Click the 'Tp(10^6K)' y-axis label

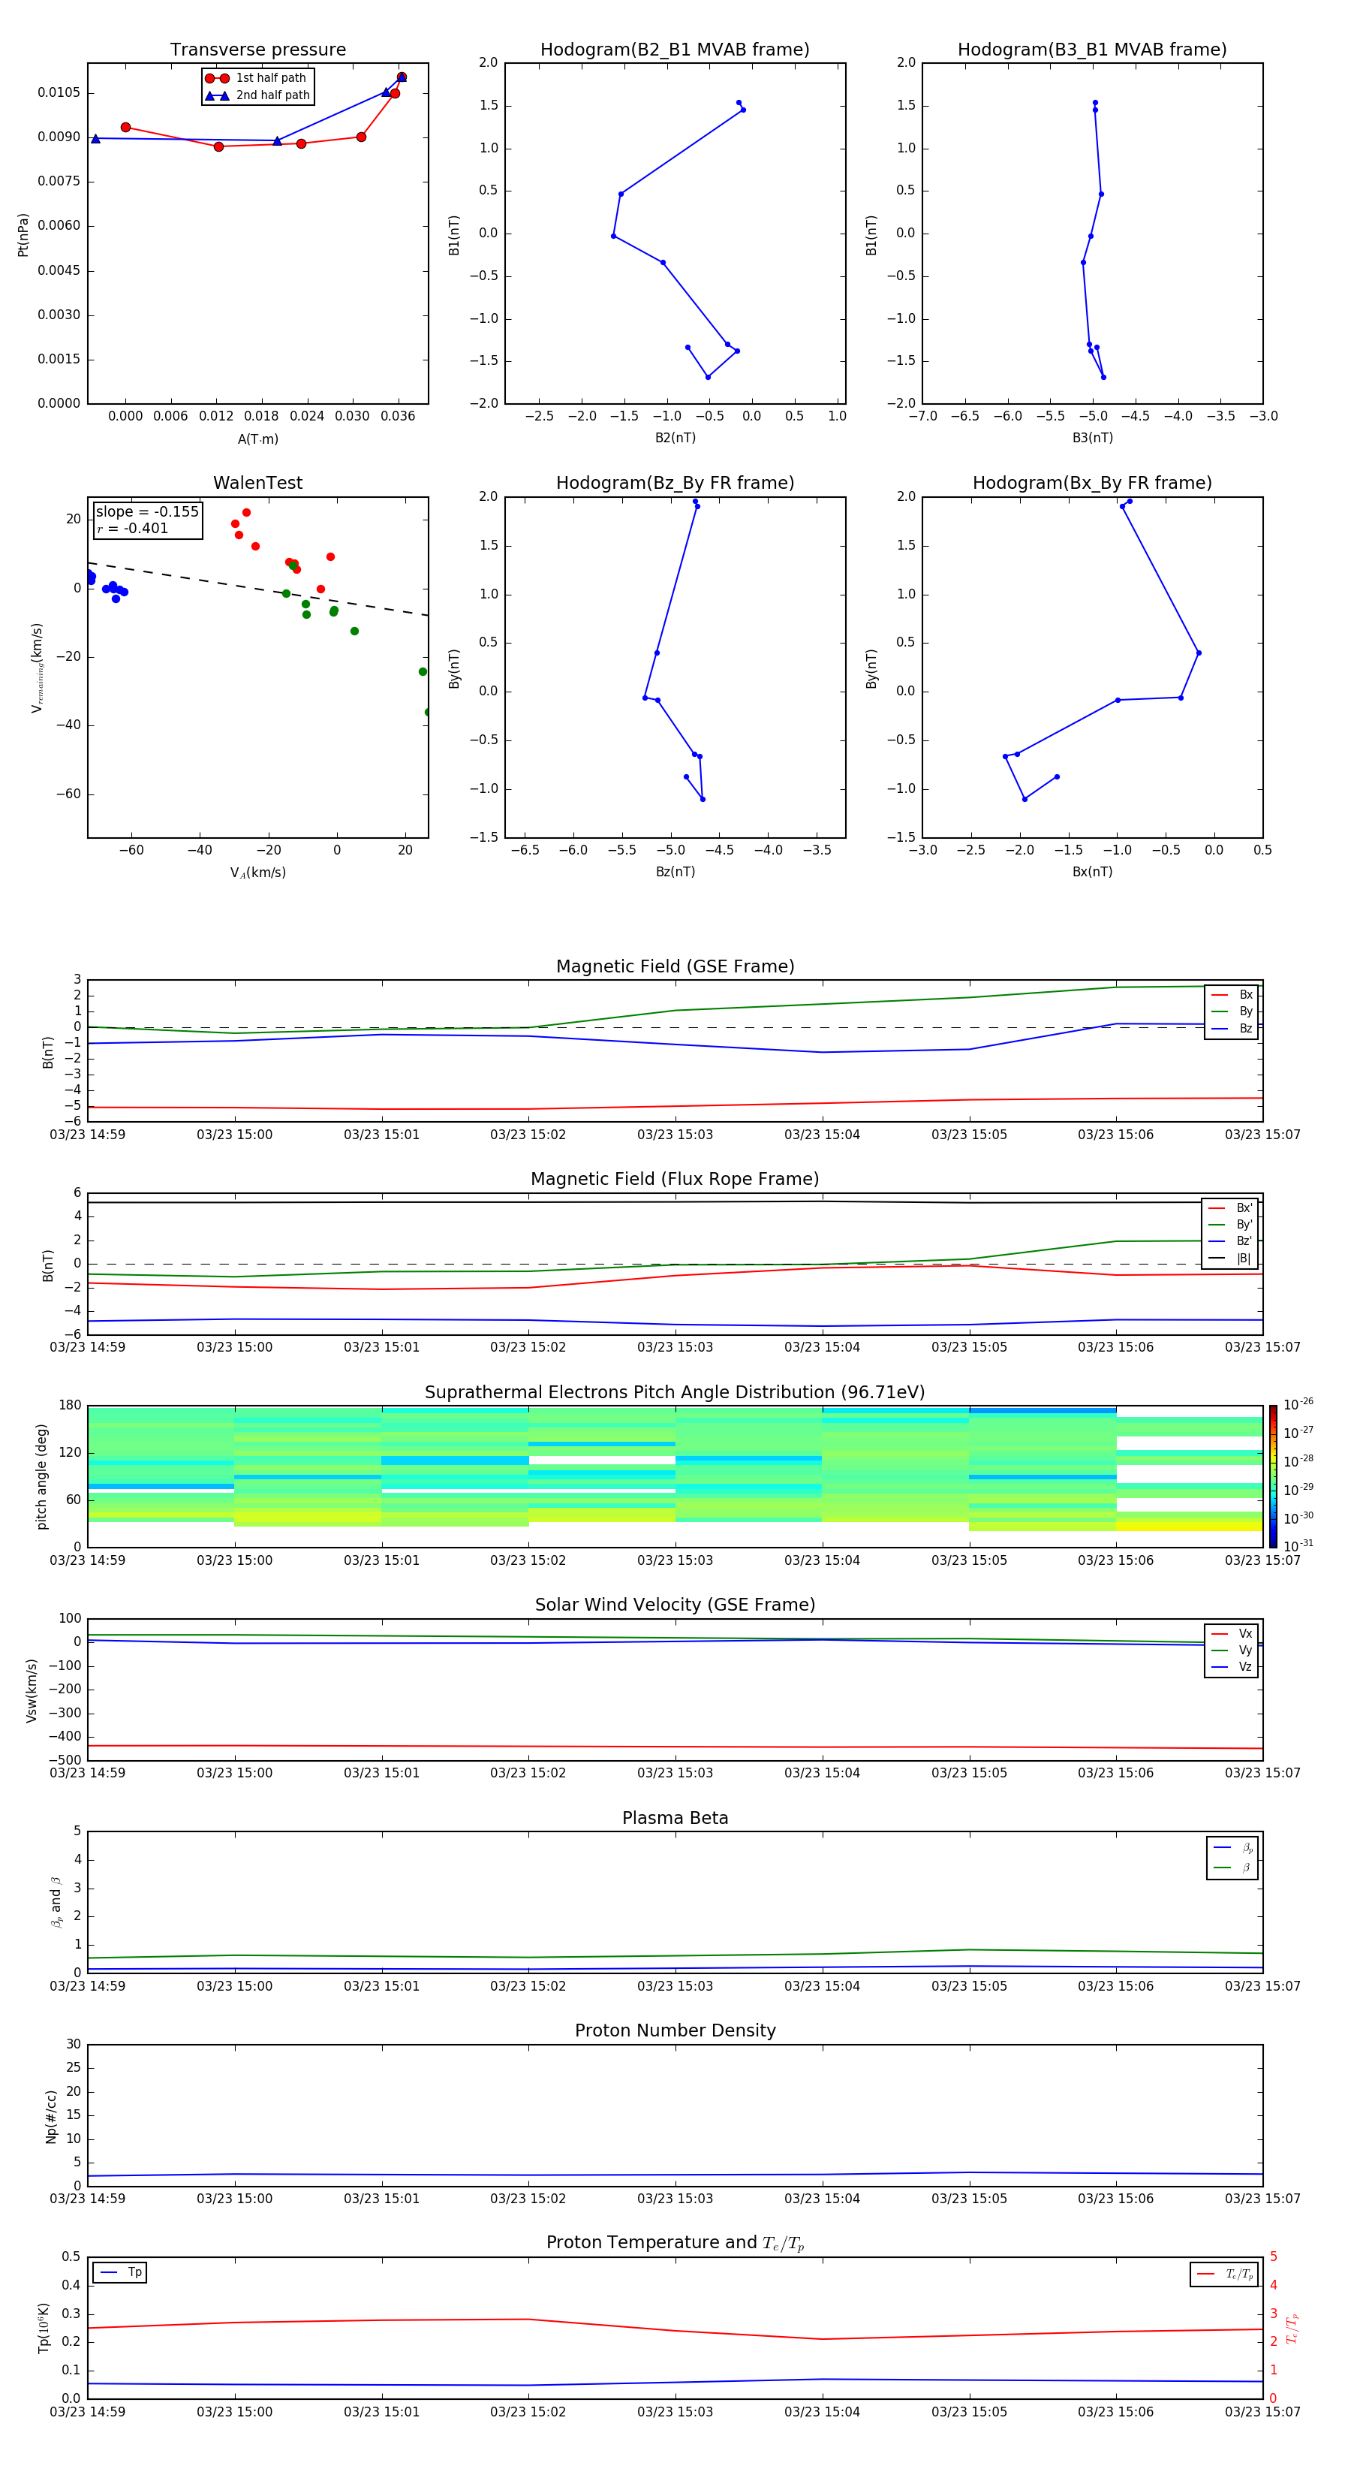(44, 2328)
